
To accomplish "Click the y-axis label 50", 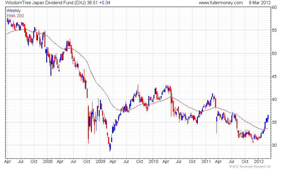I will (x=274, y=53).
